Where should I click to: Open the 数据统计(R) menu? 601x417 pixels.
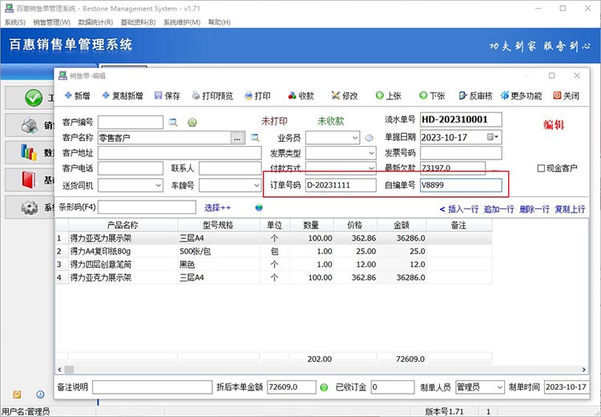pos(95,22)
